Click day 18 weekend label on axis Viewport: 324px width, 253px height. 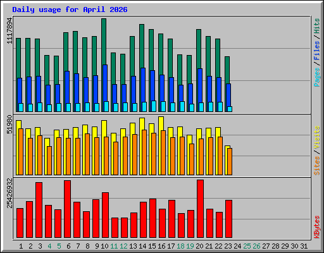pos(180,246)
